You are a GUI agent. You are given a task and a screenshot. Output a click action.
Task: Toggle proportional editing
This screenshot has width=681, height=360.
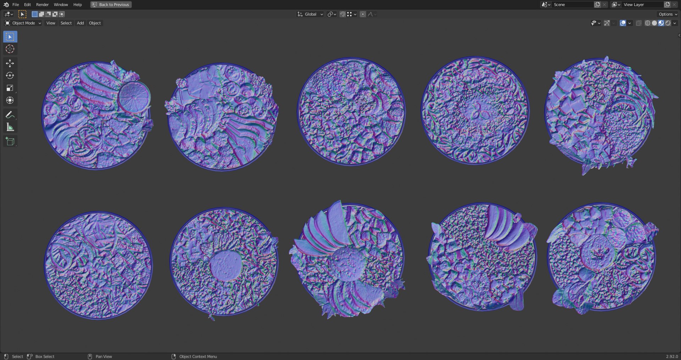362,14
